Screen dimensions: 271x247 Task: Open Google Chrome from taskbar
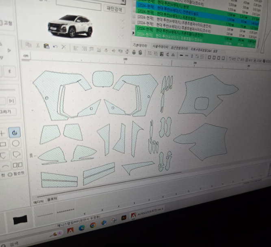click(93, 225)
